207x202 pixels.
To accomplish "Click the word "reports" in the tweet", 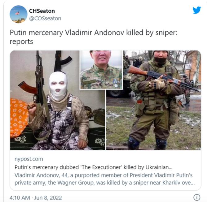I will (21, 42).
